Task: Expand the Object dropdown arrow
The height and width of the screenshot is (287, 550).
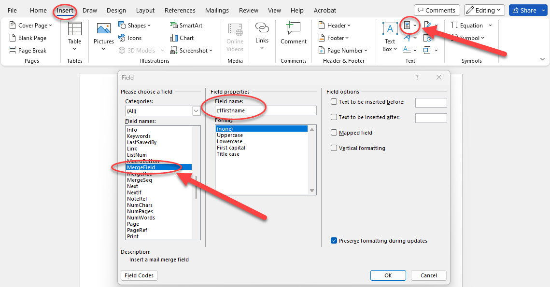Action: 436,50
